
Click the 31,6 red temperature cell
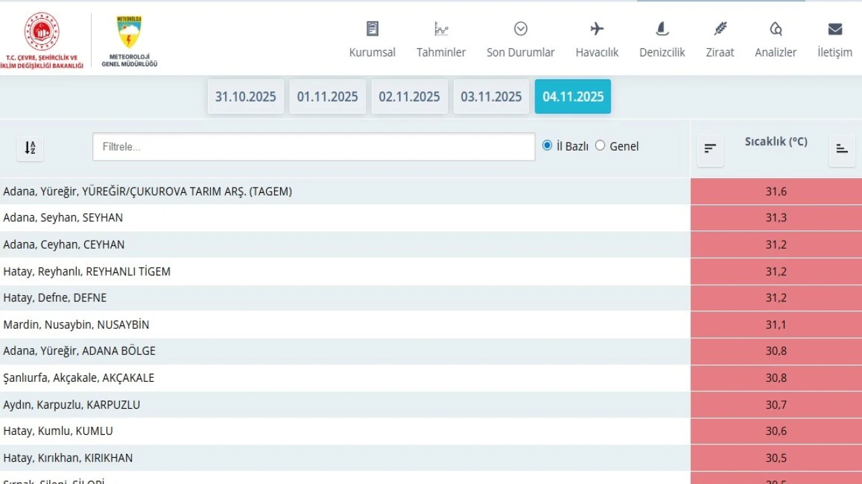(x=776, y=192)
